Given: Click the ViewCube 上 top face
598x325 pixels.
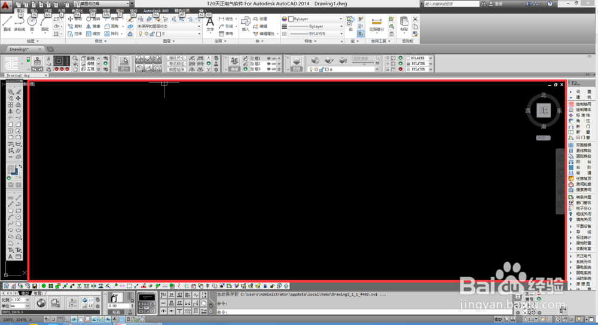Looking at the screenshot, I should tap(544, 111).
